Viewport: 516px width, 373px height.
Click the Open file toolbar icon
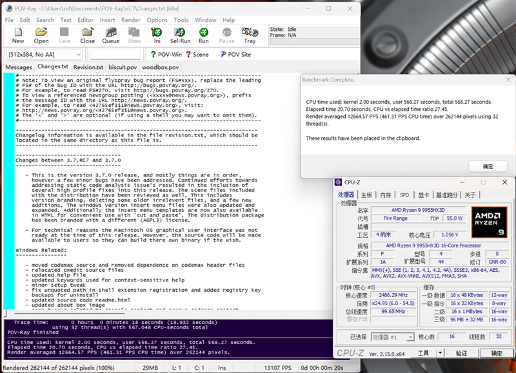click(41, 32)
